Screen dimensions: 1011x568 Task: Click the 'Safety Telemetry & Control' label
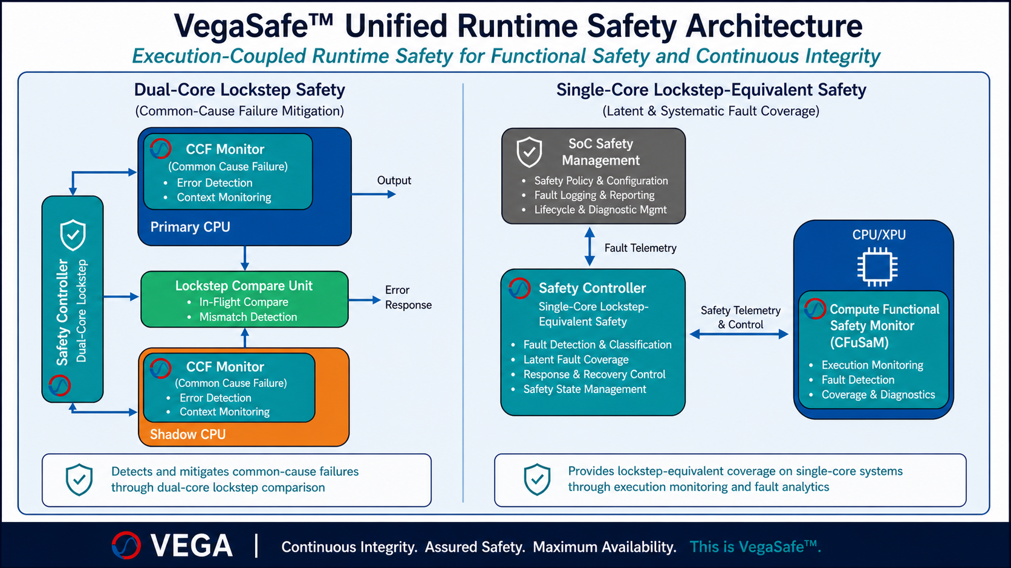[741, 318]
